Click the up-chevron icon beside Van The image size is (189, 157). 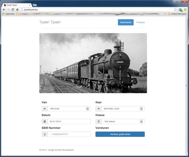pos(45,109)
